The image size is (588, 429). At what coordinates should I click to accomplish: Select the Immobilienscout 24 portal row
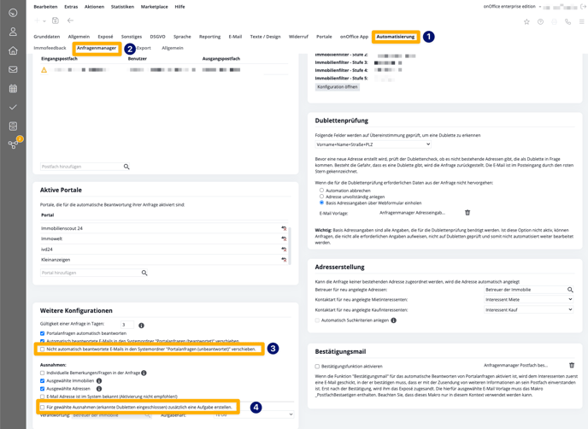[163, 228]
